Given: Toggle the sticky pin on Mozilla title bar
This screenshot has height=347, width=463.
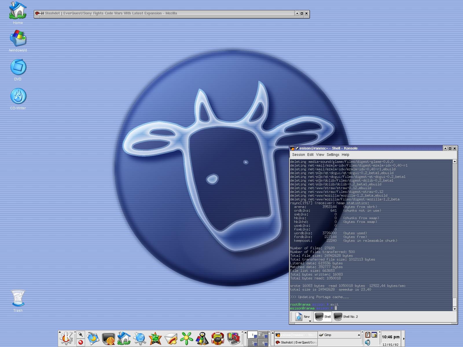Looking at the screenshot, I should (x=42, y=13).
